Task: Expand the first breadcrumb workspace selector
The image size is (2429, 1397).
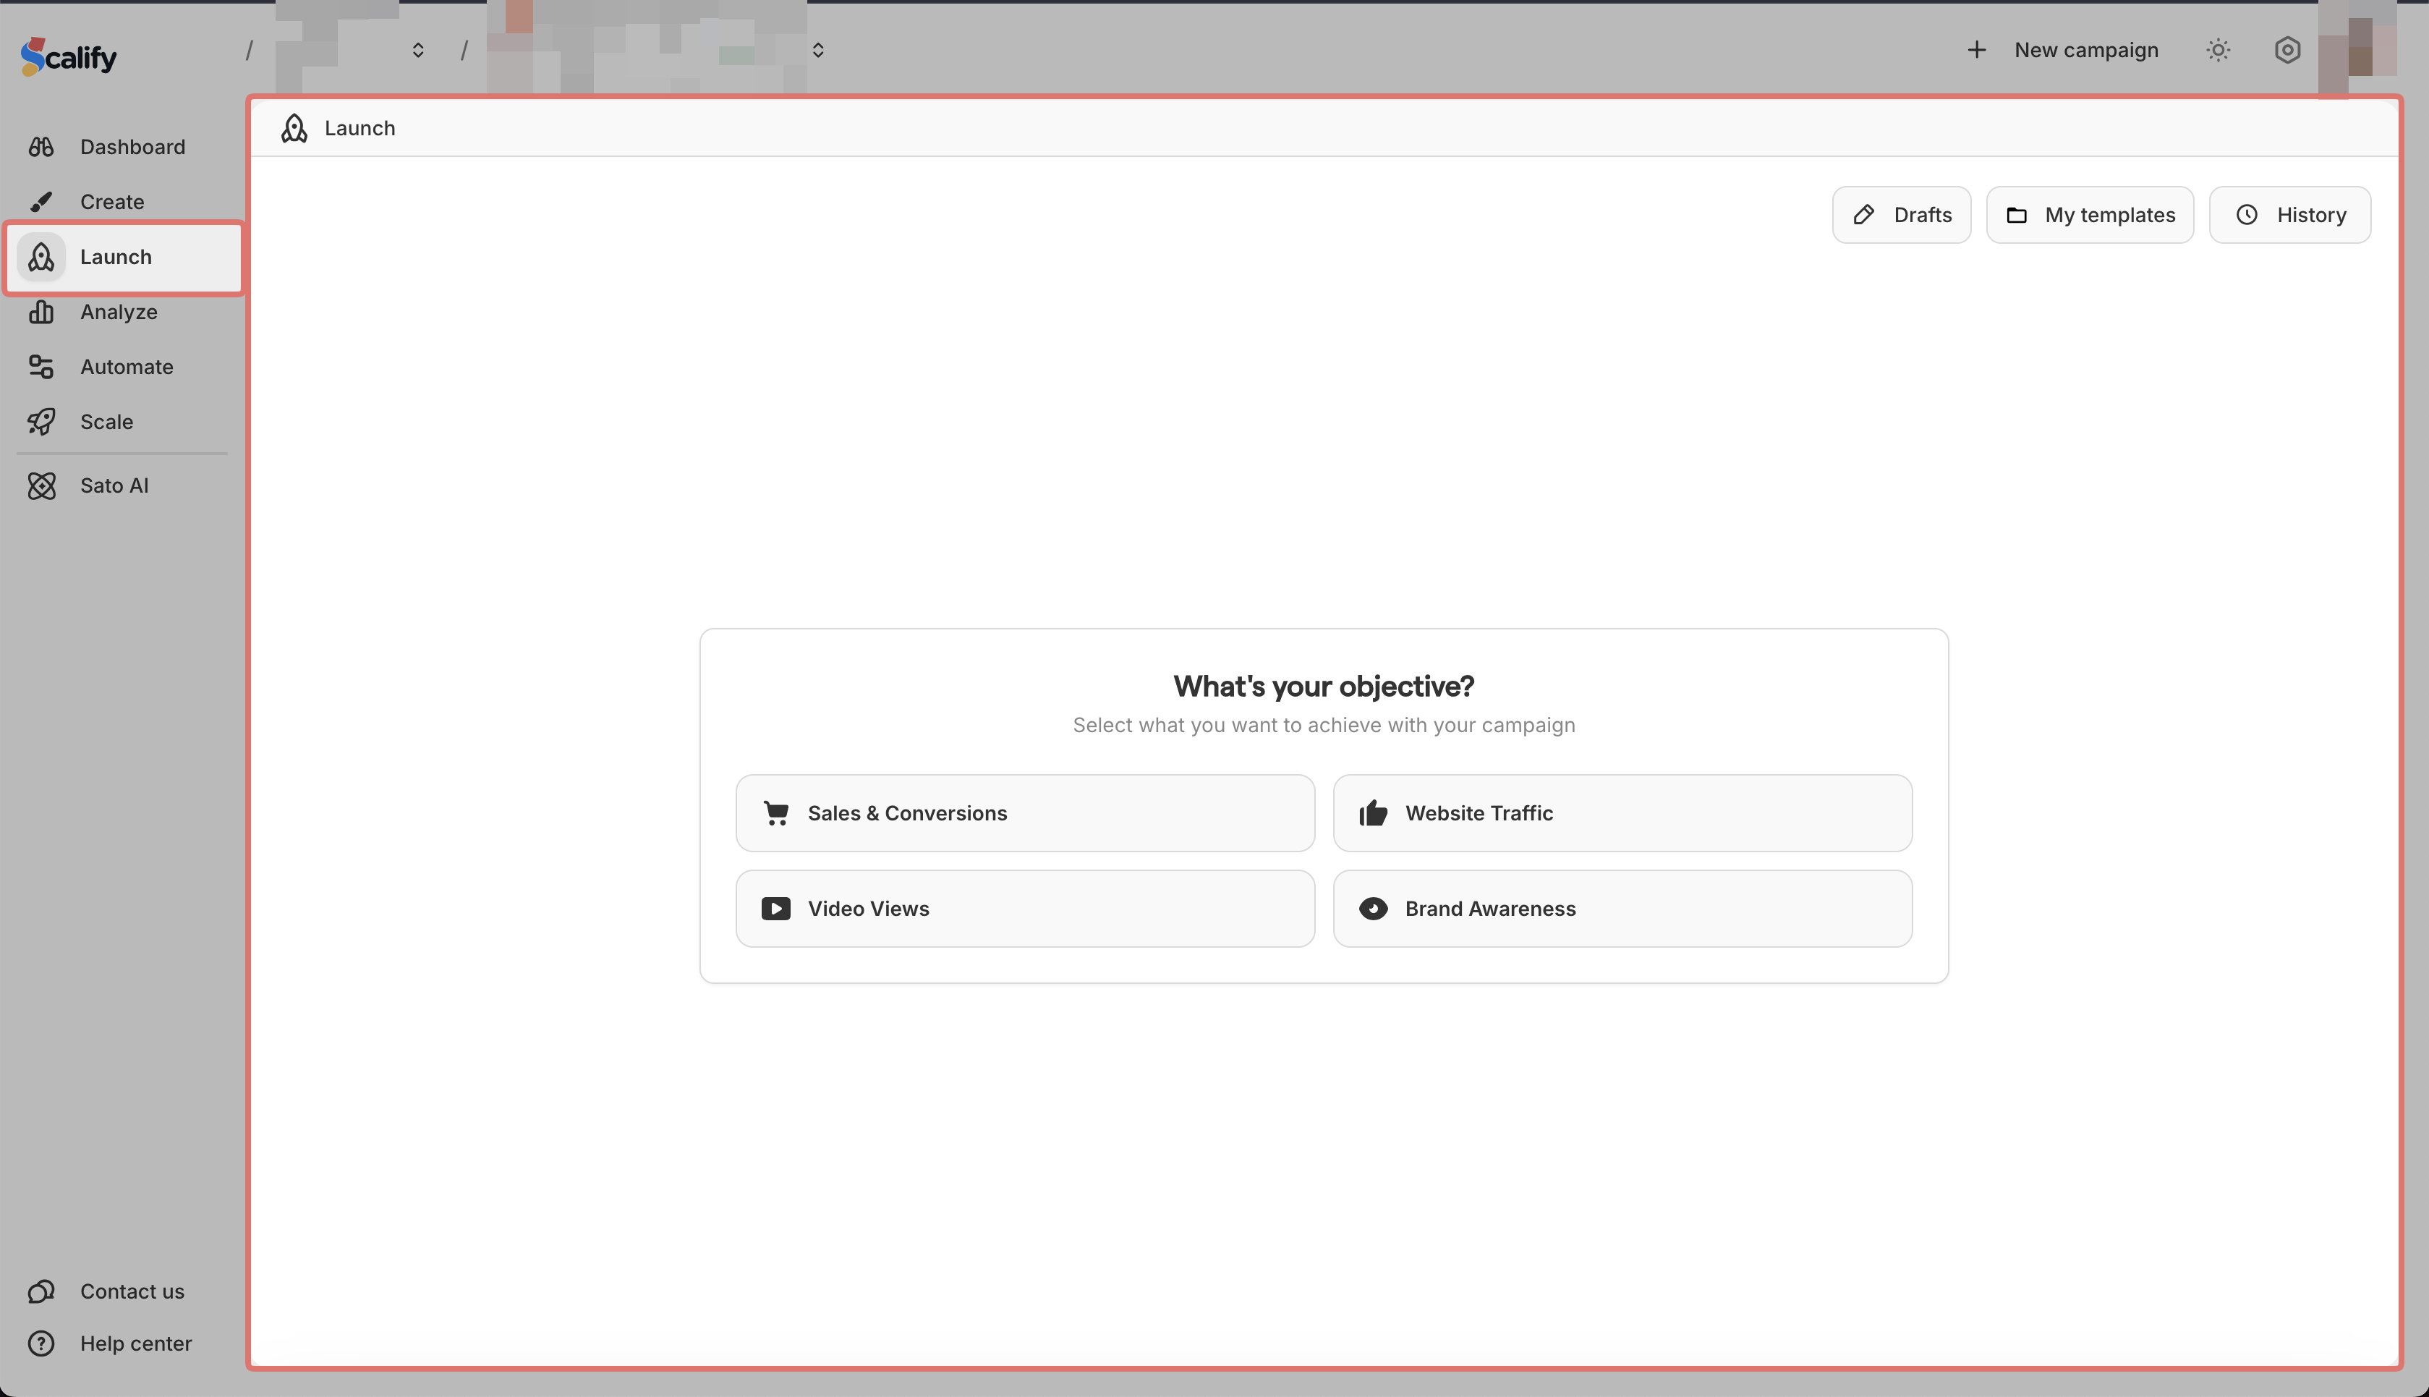Action: coord(417,50)
